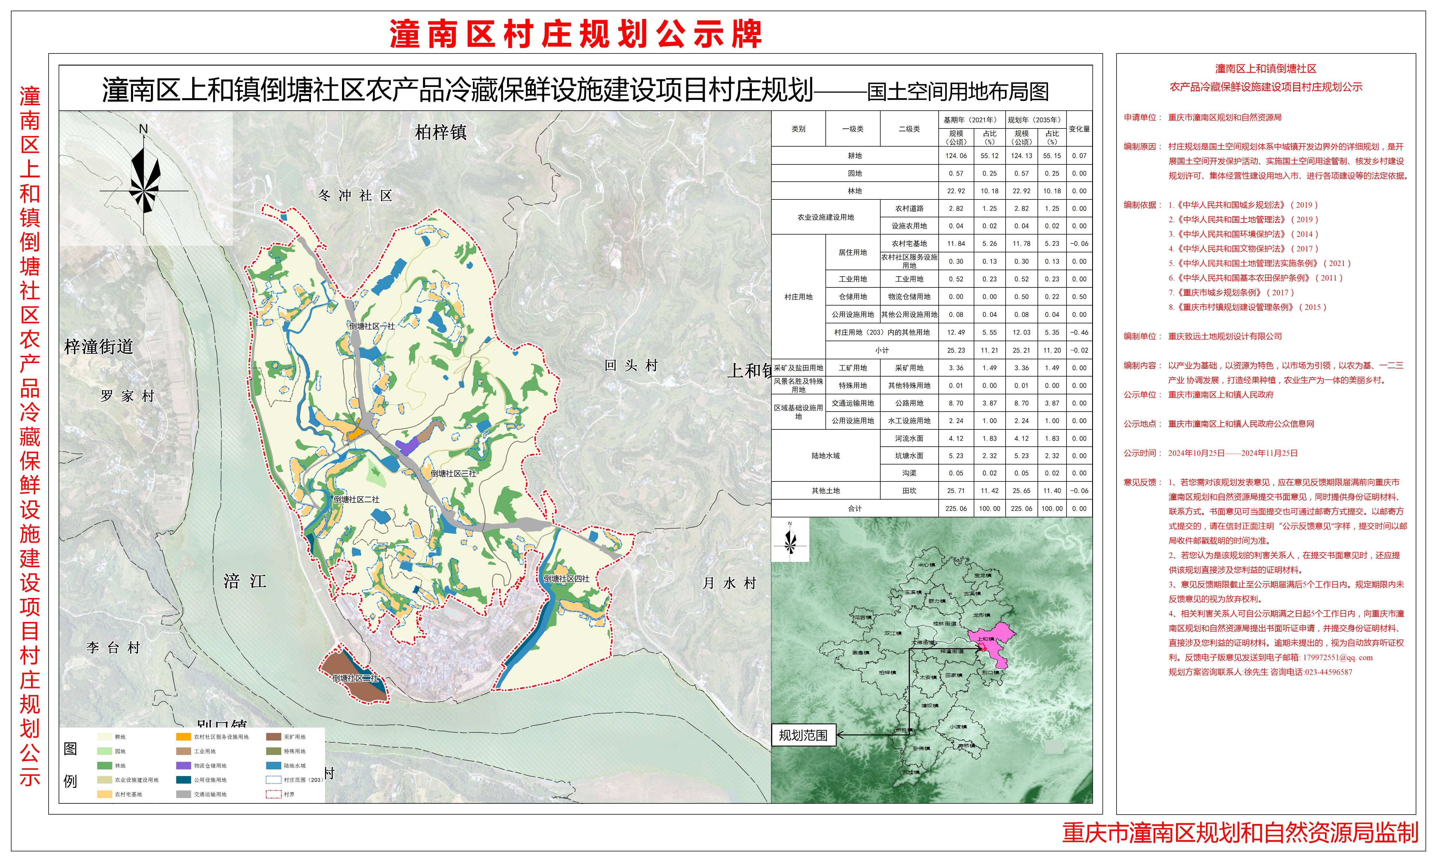Click the 林地 legend color swatch

tap(105, 766)
